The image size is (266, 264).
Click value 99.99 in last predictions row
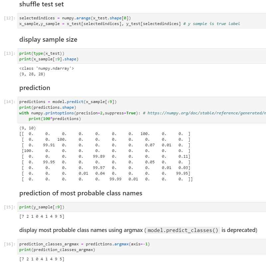pos(115,179)
